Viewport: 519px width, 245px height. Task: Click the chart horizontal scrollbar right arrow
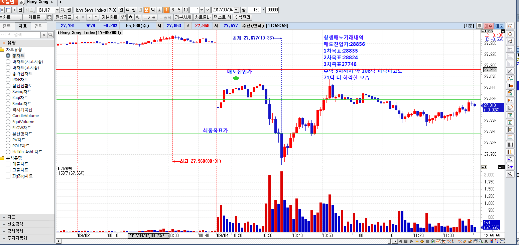[x=395, y=241]
